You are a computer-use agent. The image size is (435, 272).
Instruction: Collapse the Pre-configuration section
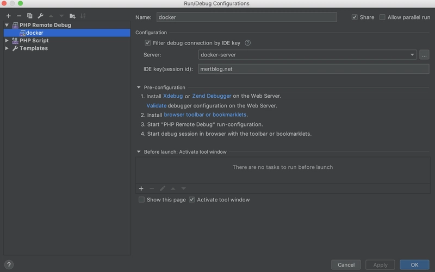[x=139, y=87]
